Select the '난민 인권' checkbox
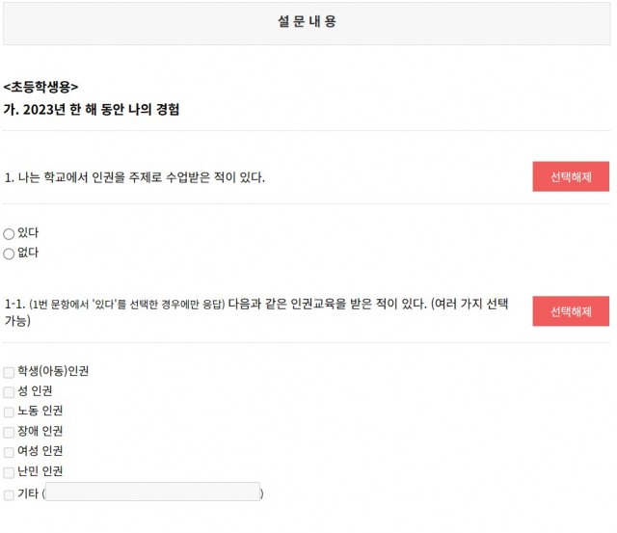Viewport: 617px width, 533px height. coord(9,472)
